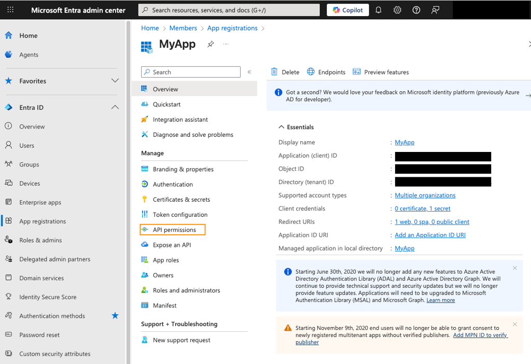The height and width of the screenshot is (364, 531).
Task: Open Authentication methods in sidebar
Action: click(52, 316)
